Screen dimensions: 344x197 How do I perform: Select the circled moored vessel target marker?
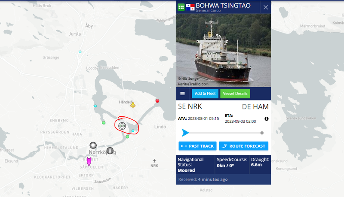[122, 126]
